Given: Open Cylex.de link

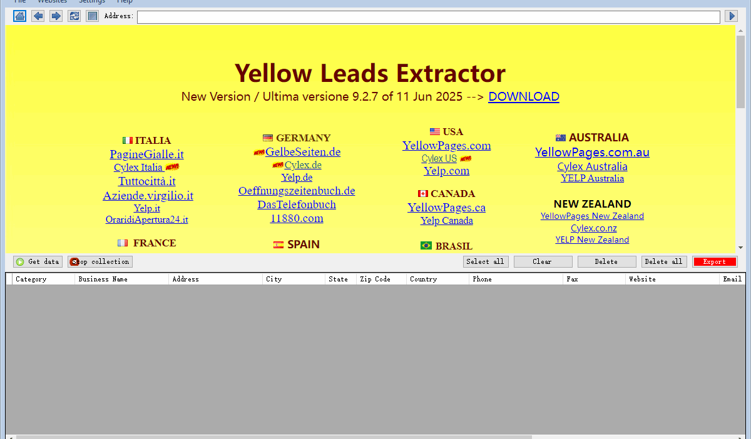Looking at the screenshot, I should pos(303,165).
